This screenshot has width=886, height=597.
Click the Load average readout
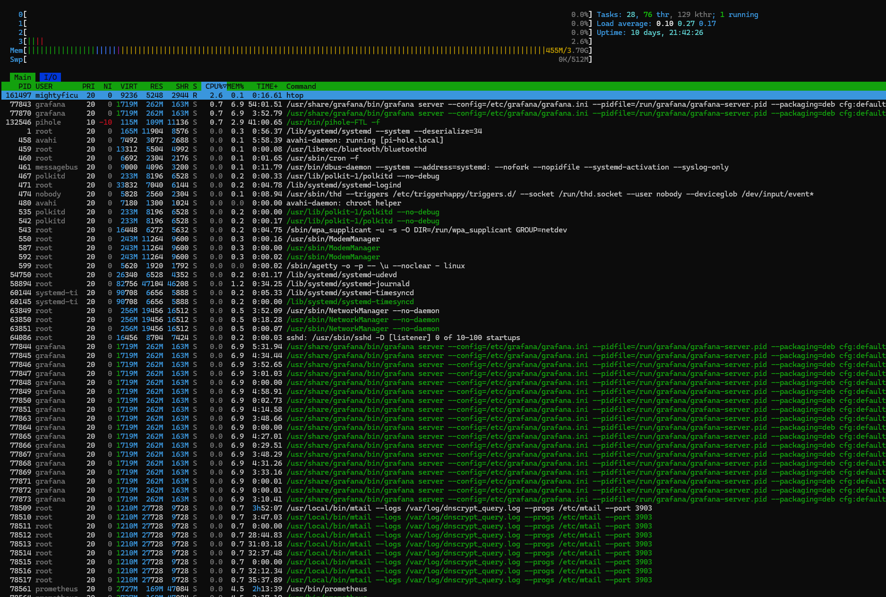pos(656,24)
